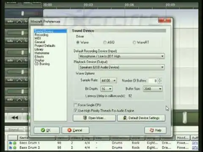203x152 pixels.
Task: Open Default Recording Device dropdown
Action: click(122, 56)
